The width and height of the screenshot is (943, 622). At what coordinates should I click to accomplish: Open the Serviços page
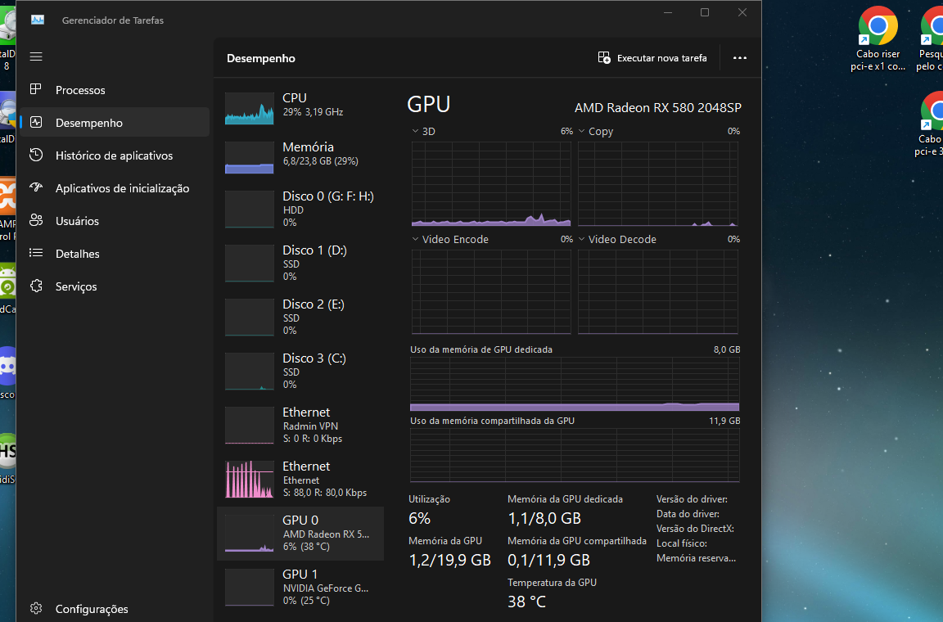coord(115,286)
